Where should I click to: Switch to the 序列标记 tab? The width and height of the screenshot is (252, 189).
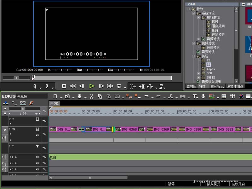217,86
